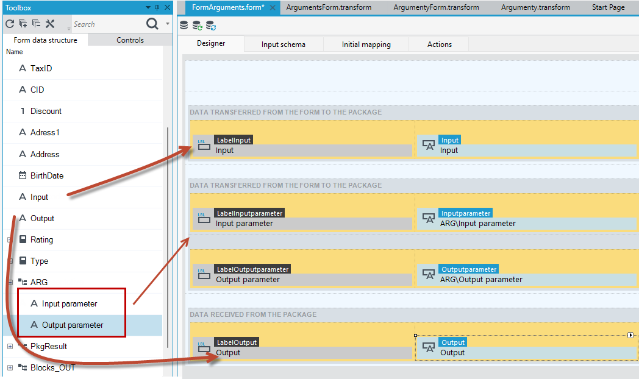639x379 pixels.
Task: Click the text field icon of Output control
Action: click(x=428, y=348)
